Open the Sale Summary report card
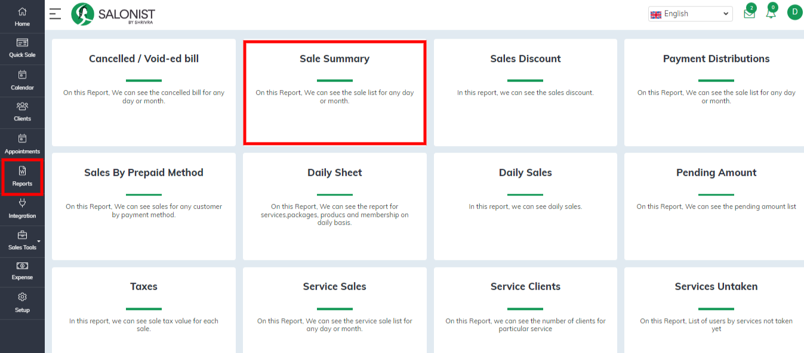 335,92
